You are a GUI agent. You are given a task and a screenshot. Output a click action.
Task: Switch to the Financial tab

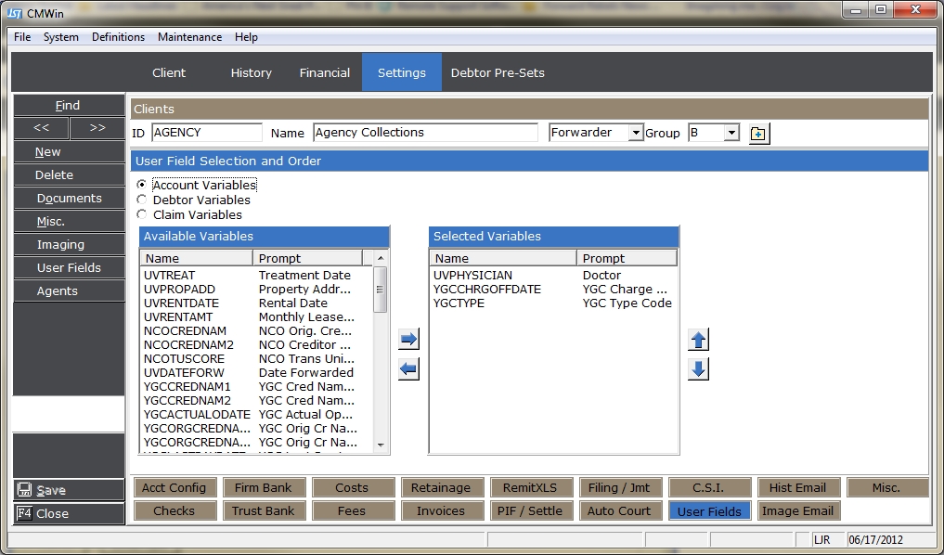pos(324,72)
